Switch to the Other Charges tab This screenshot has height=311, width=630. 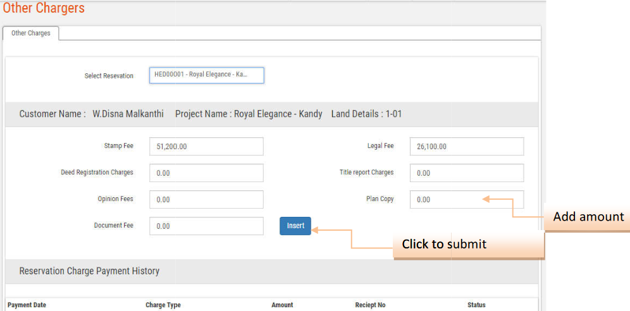coord(31,34)
